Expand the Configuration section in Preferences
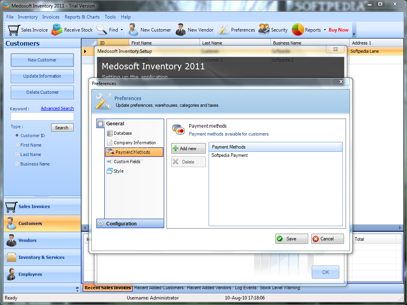 (x=130, y=224)
